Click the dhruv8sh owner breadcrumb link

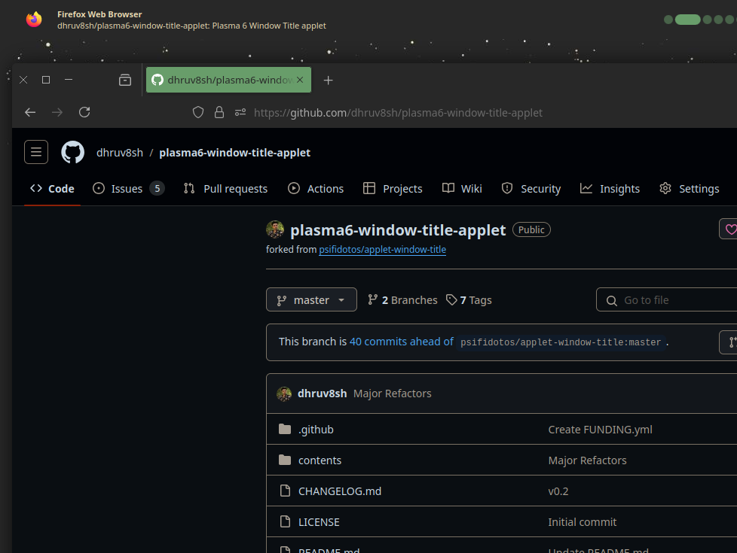click(120, 153)
